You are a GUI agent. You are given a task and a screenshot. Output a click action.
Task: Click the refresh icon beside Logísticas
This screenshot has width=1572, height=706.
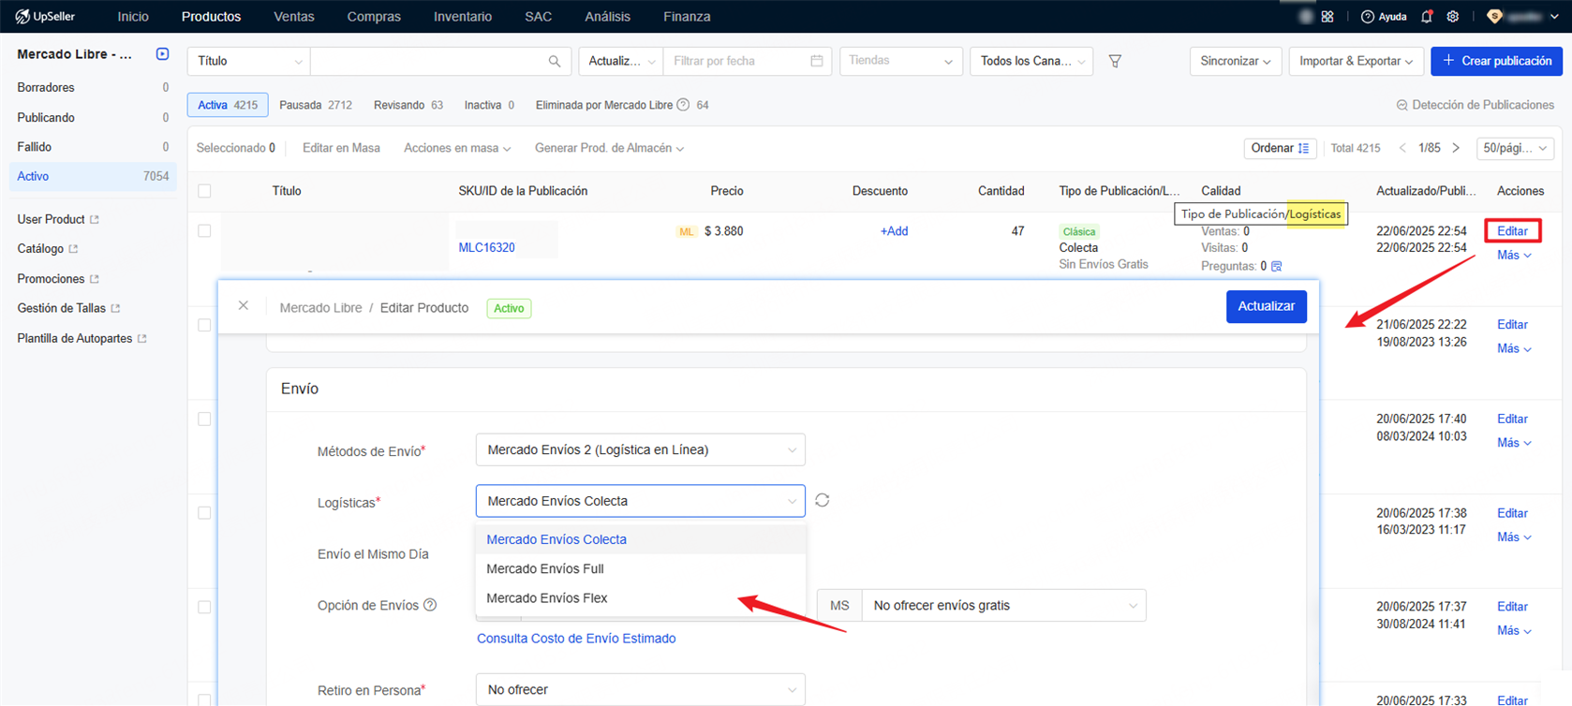click(823, 500)
